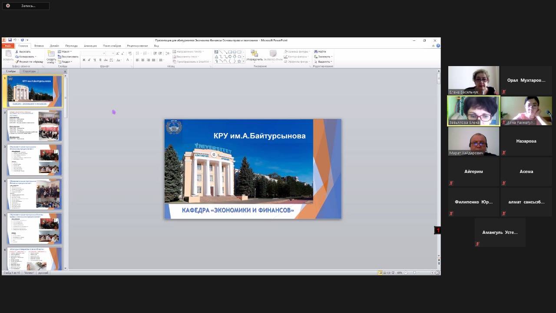Screen dimensions: 556x313
Task: Open the font name combo box
Action: pos(93,53)
